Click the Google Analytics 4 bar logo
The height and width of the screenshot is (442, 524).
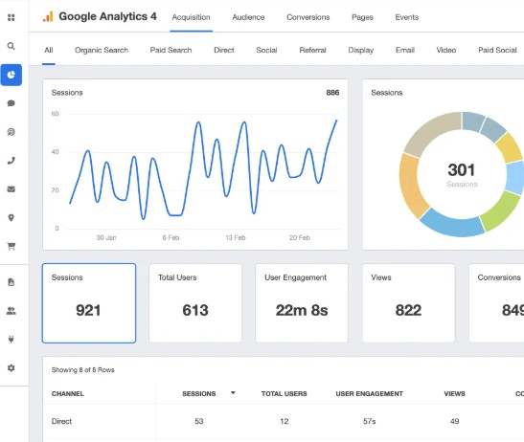(48, 16)
